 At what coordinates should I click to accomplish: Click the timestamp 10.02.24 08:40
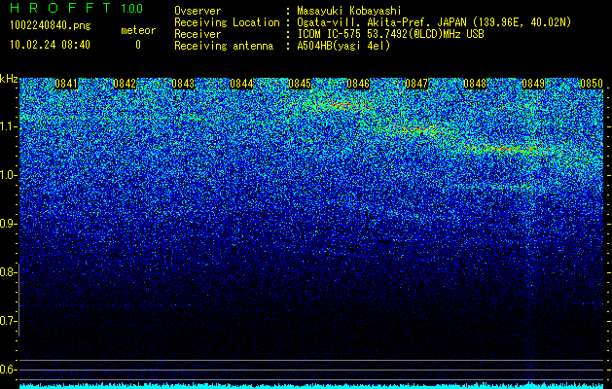(50, 45)
